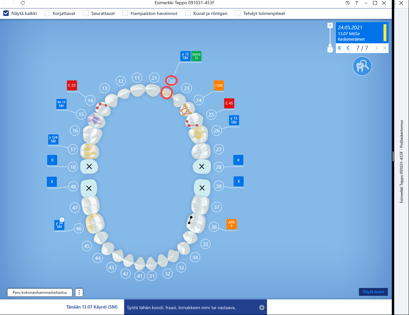Image resolution: width=409 pixels, height=315 pixels.
Task: Jump to first examination with K arrow
Action: tap(340, 48)
